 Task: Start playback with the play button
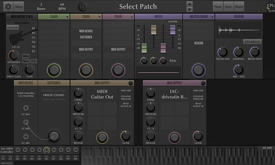pyautogui.click(x=83, y=7)
